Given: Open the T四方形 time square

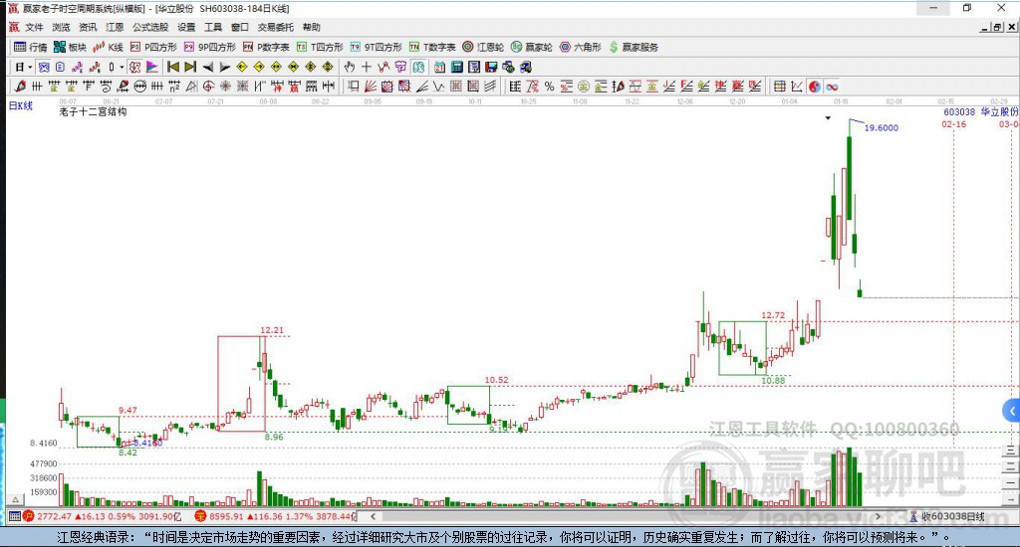Looking at the screenshot, I should 320,47.
